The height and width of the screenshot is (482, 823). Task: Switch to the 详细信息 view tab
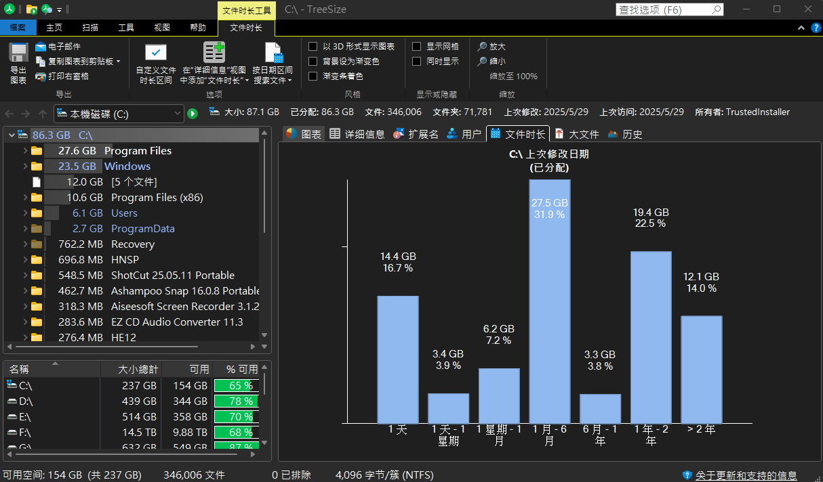pyautogui.click(x=357, y=134)
